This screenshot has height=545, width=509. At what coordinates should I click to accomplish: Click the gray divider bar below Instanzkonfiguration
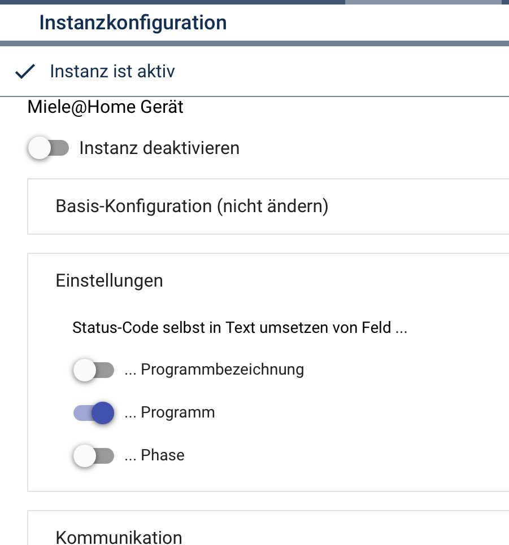coord(254,43)
